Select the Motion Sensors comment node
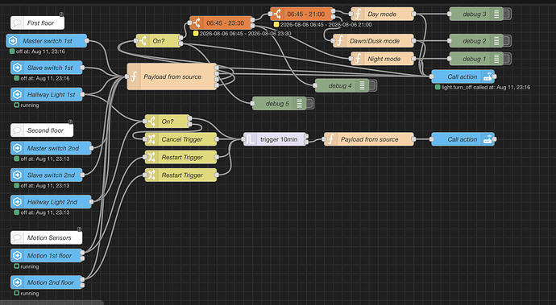 (46, 237)
